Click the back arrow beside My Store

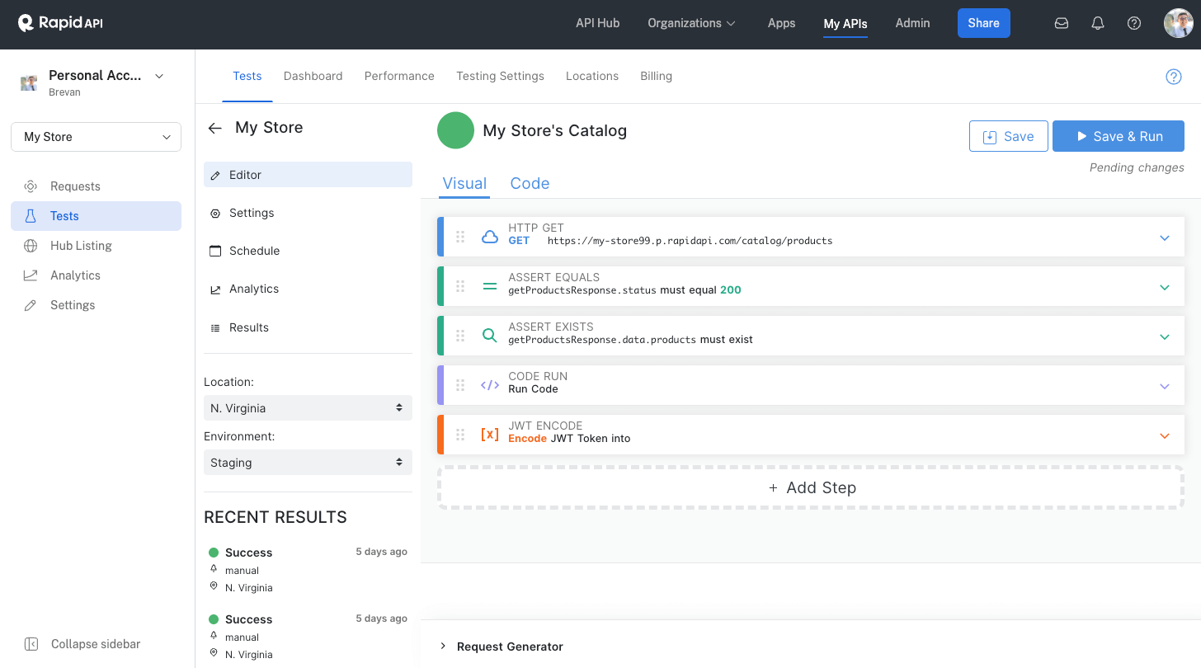click(215, 128)
